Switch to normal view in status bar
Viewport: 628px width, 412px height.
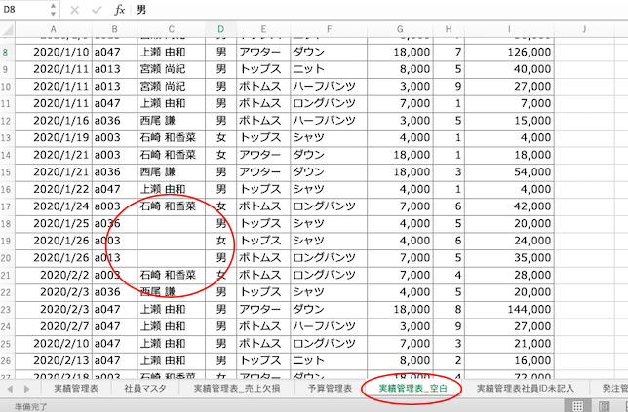tap(578, 405)
